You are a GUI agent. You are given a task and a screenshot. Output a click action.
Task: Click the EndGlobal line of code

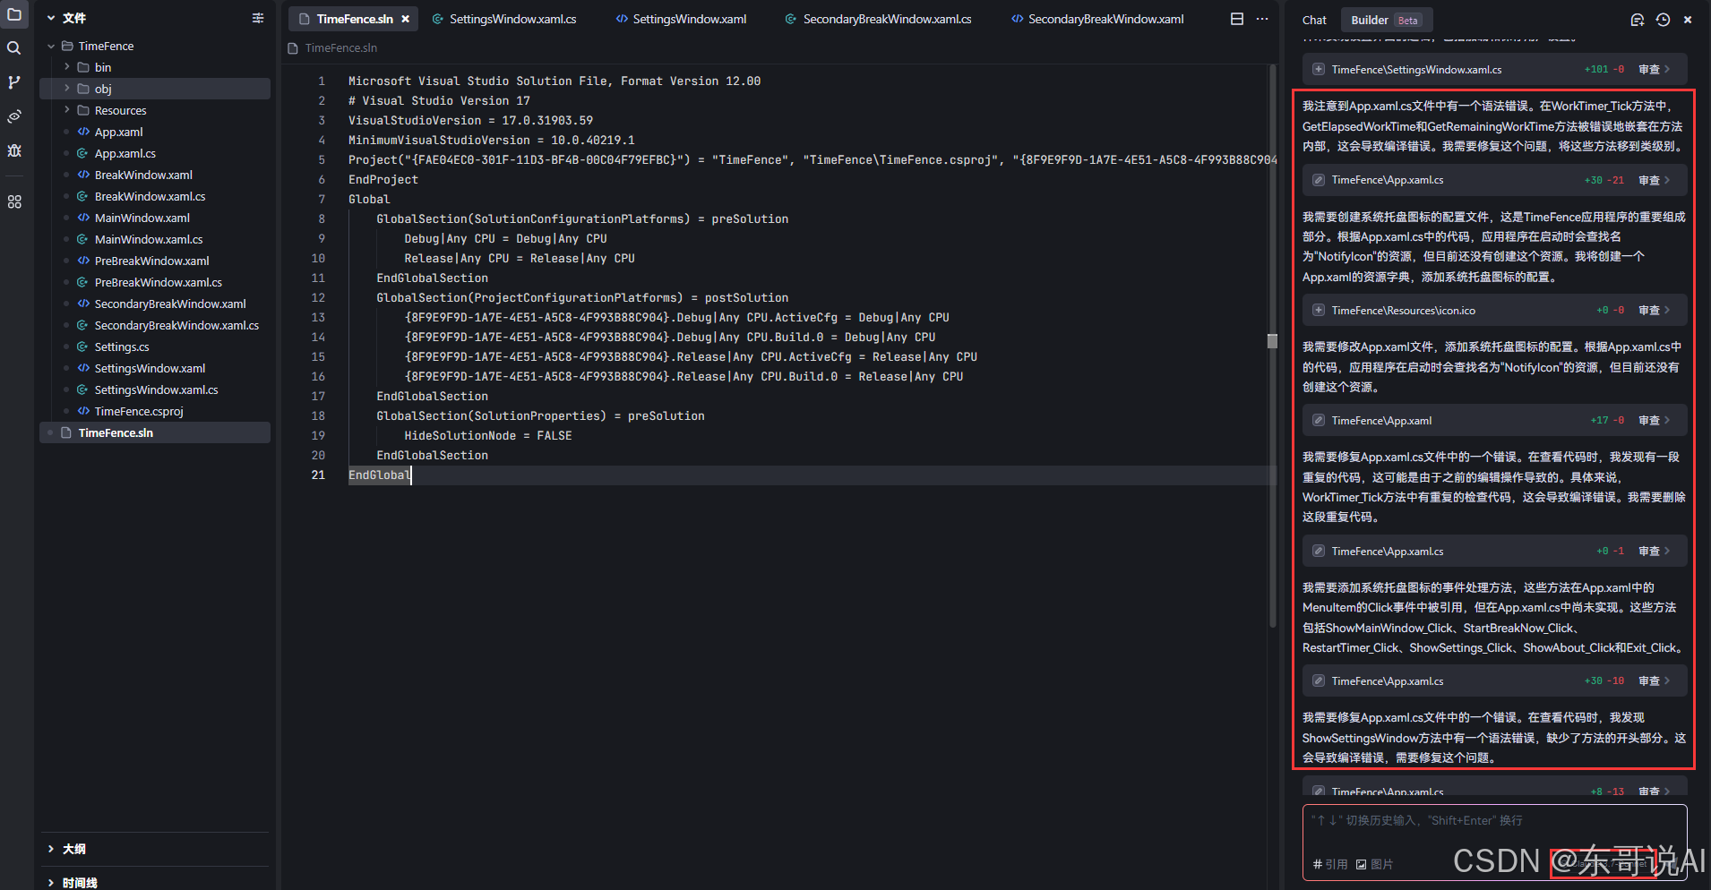379,475
